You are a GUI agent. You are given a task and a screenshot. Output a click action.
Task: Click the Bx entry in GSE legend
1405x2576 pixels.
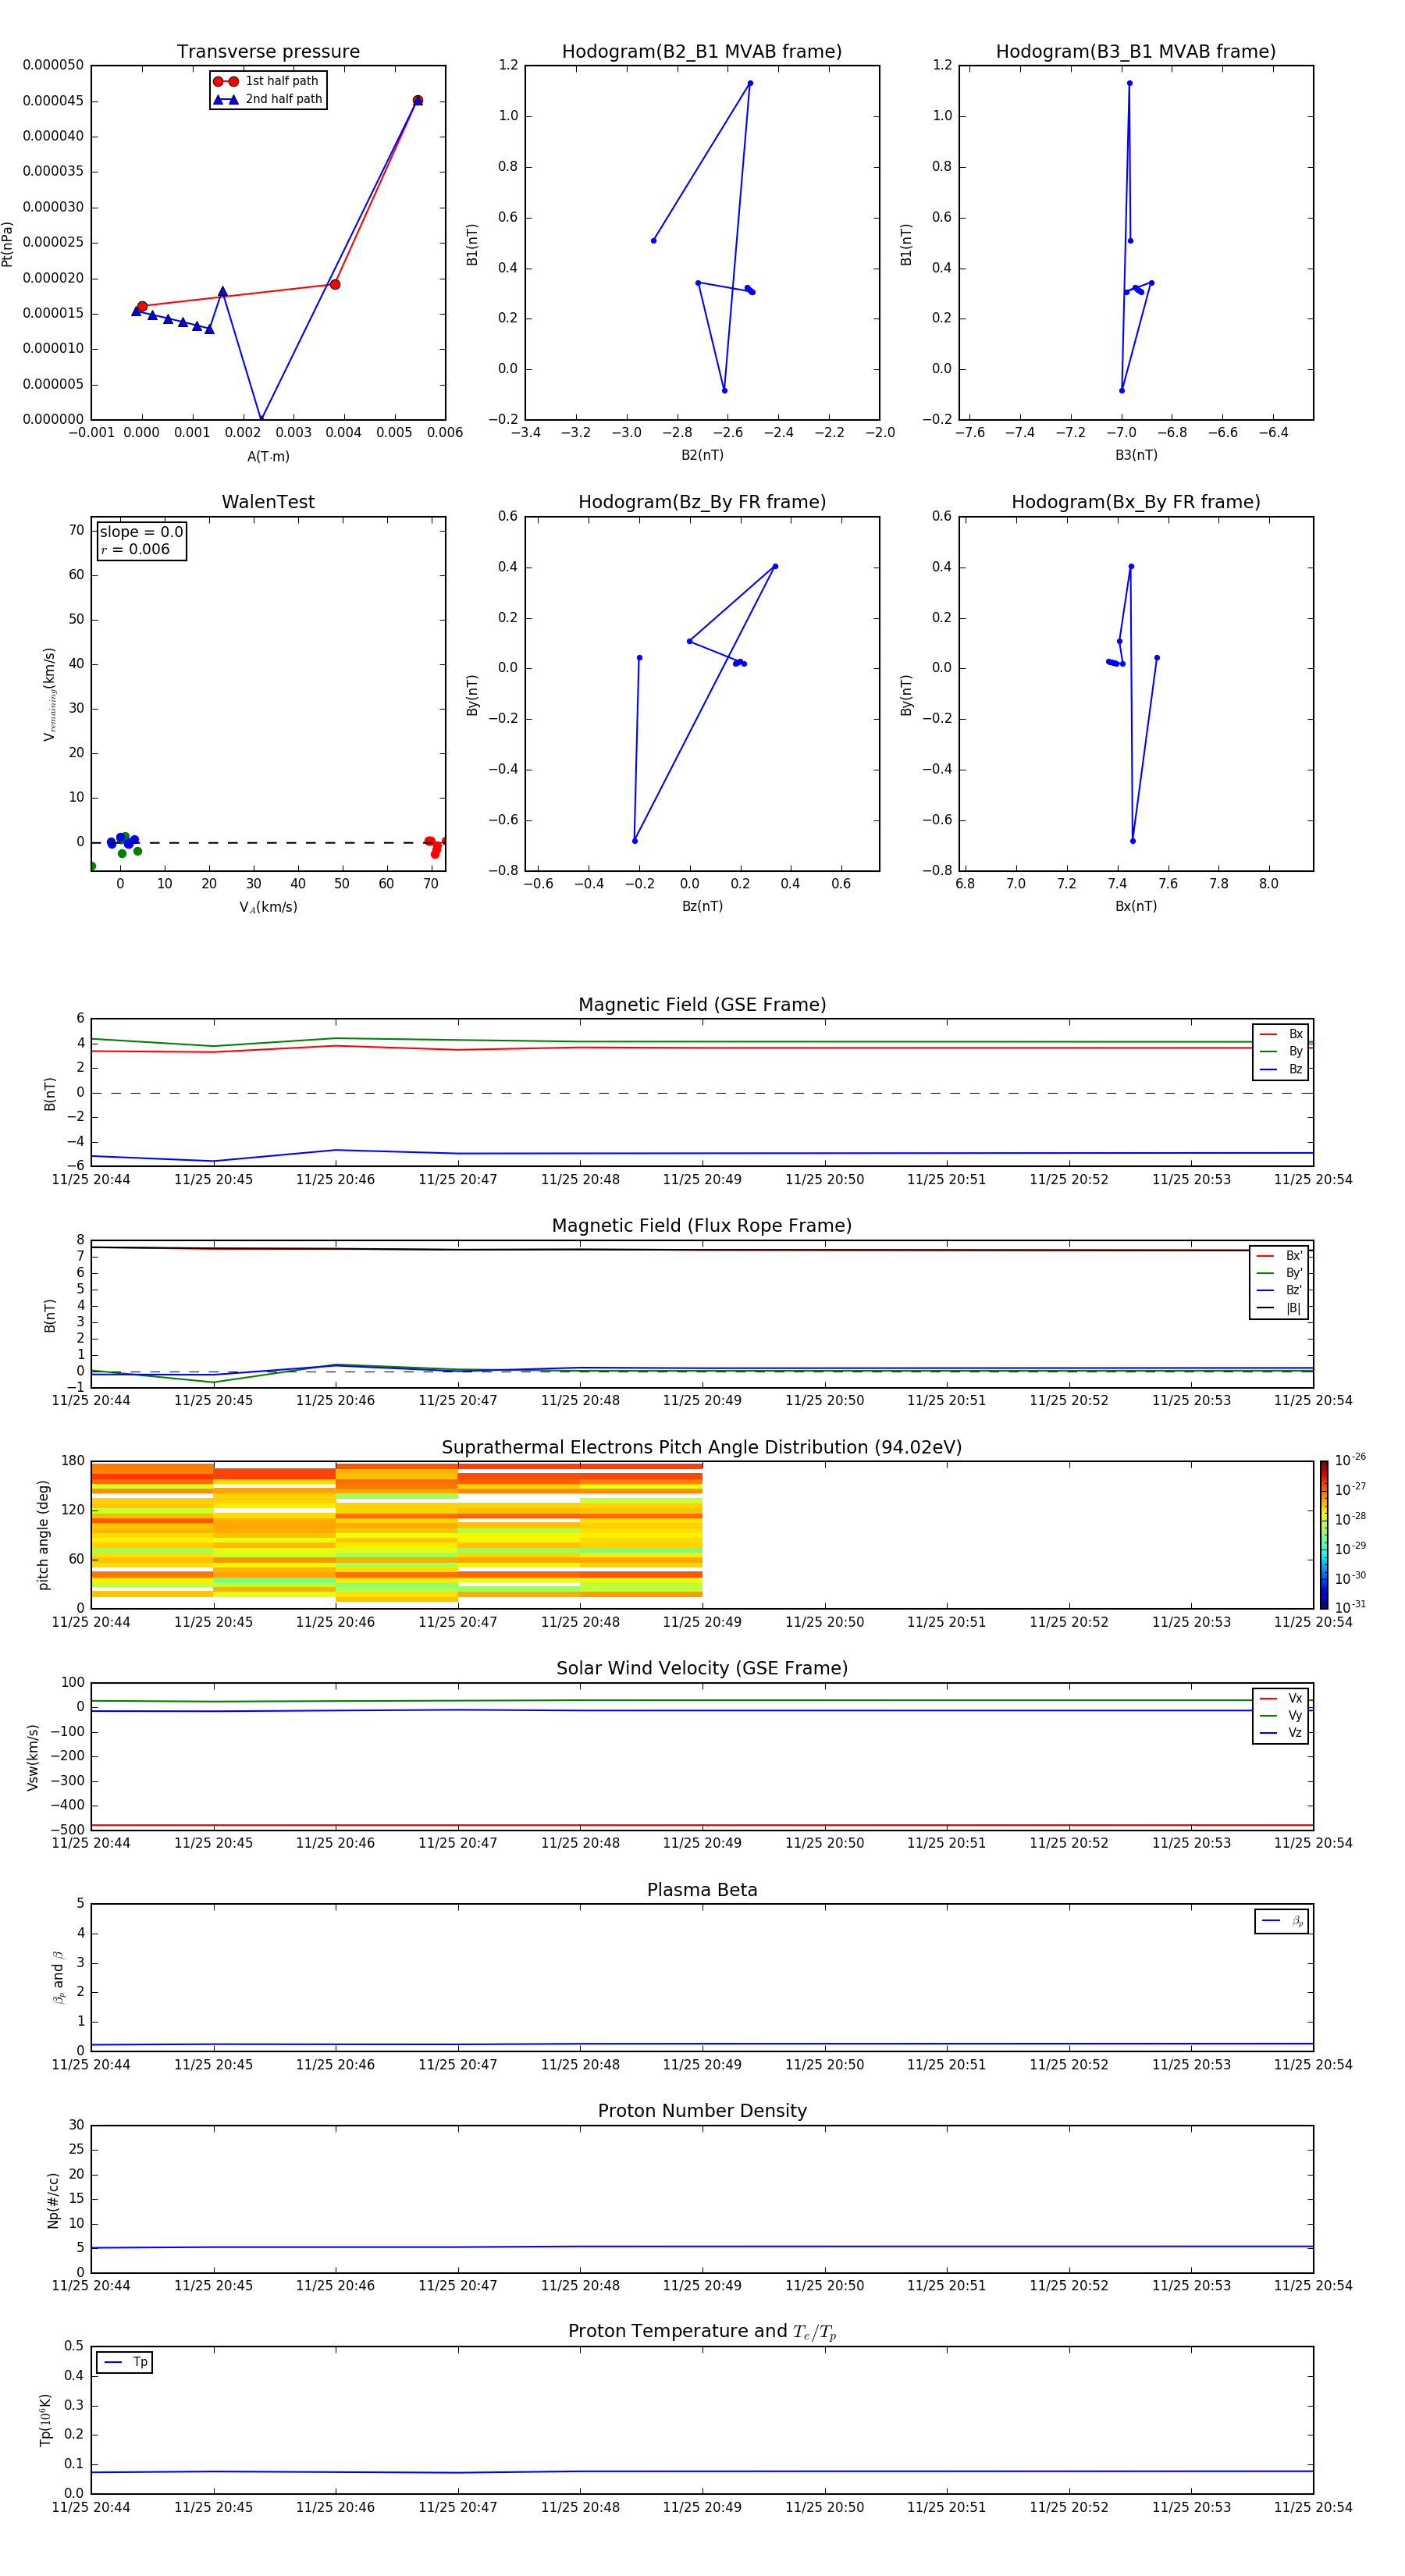[x=1281, y=1034]
